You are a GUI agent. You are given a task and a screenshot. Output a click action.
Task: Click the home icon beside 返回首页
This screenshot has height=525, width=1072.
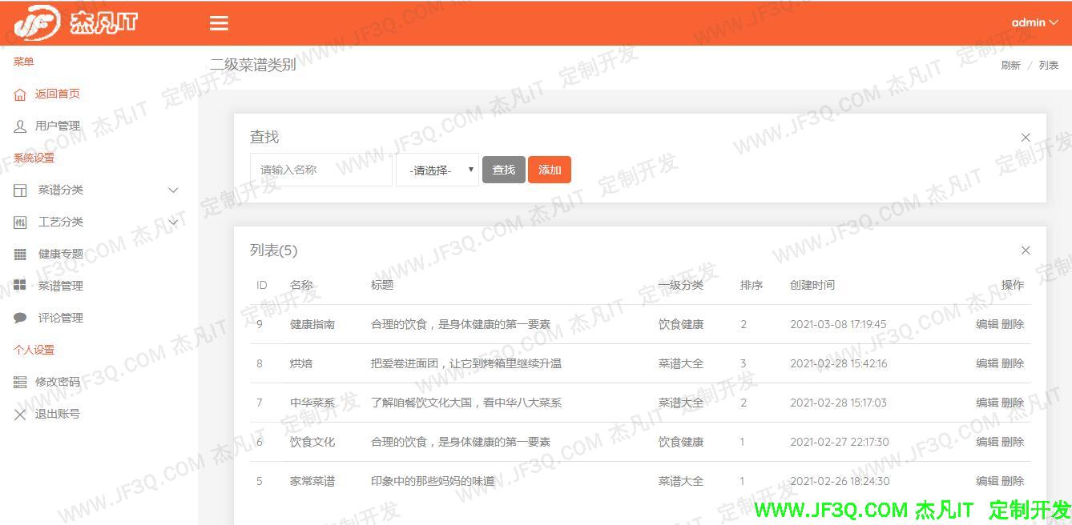pos(20,94)
